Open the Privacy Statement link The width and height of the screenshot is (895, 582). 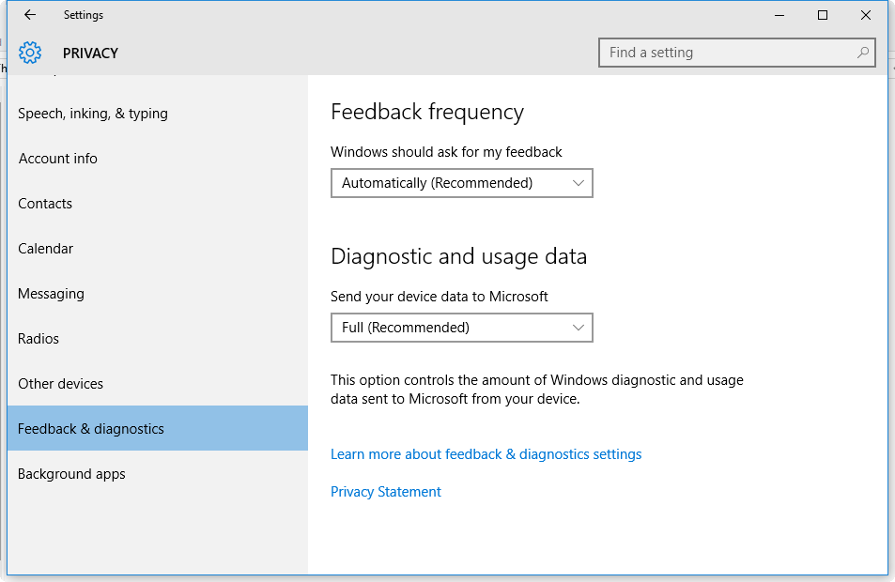click(x=386, y=492)
